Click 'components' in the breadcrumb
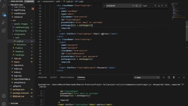The image size is (188, 106). coord(48,1)
